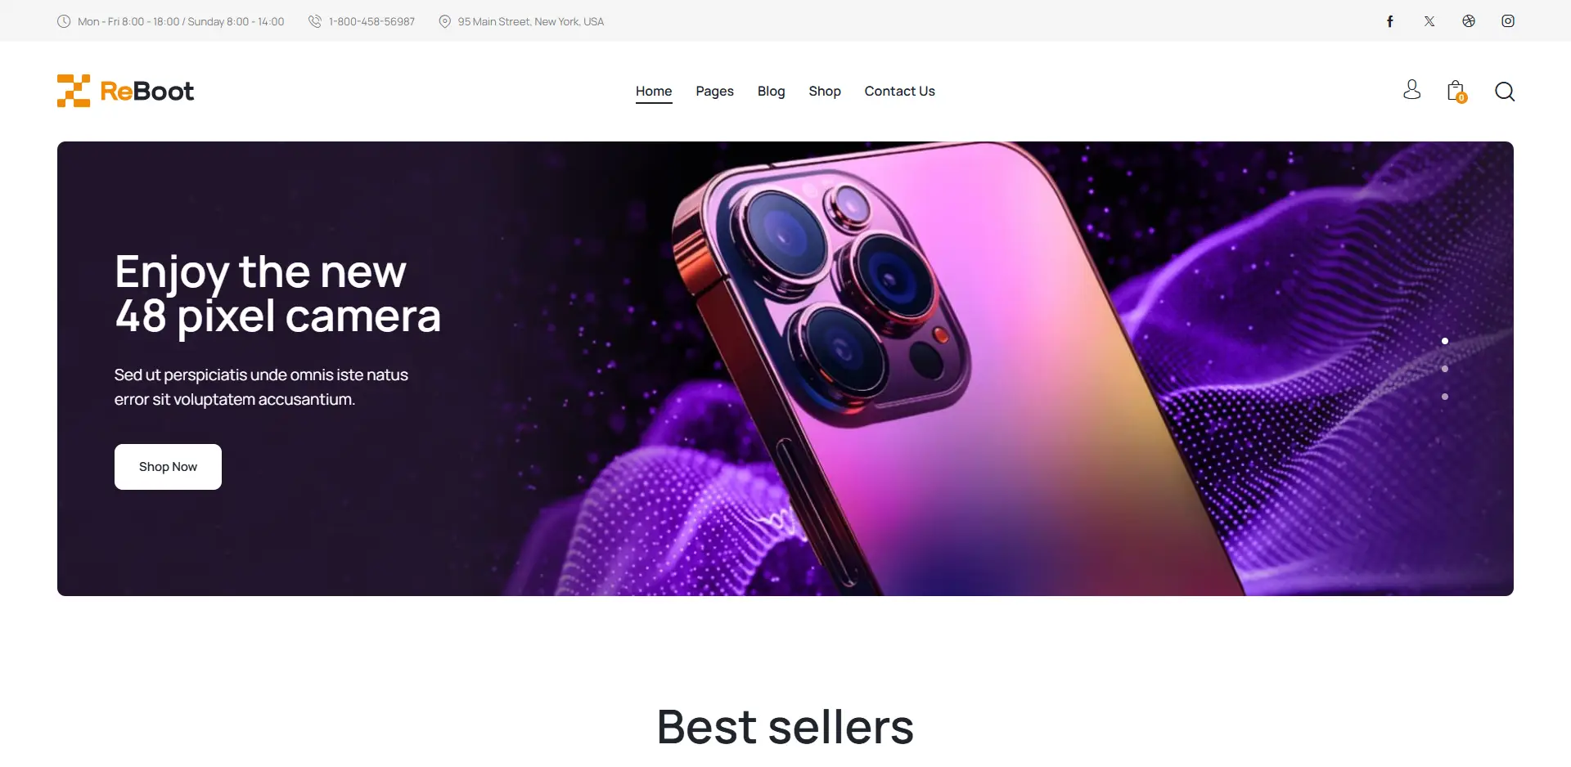Switch to the third slide dot

pyautogui.click(x=1445, y=397)
